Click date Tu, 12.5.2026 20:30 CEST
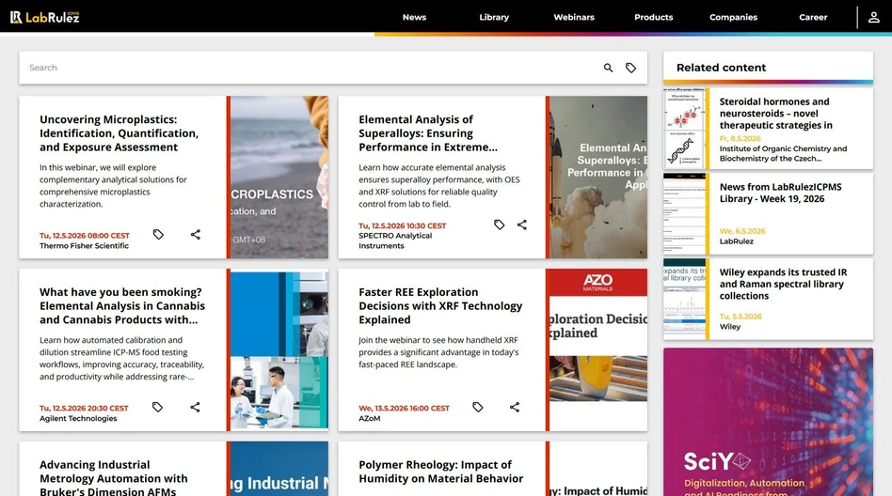The image size is (892, 496). click(x=84, y=409)
